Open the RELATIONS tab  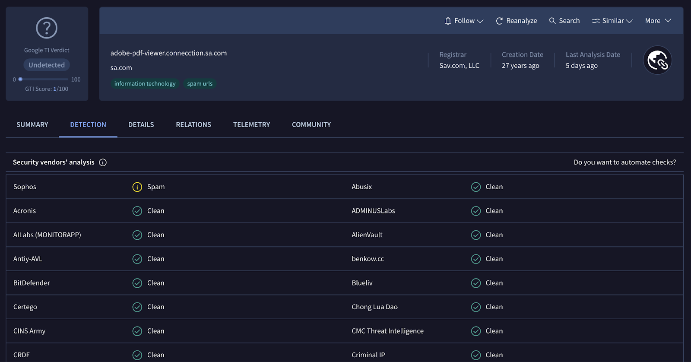[x=193, y=125]
